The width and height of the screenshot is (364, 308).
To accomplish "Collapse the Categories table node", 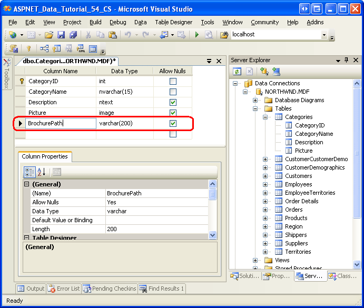I will click(x=266, y=117).
